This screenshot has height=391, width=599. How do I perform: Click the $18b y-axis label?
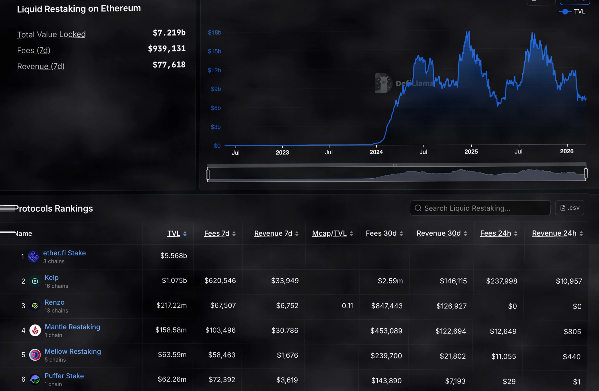point(215,32)
